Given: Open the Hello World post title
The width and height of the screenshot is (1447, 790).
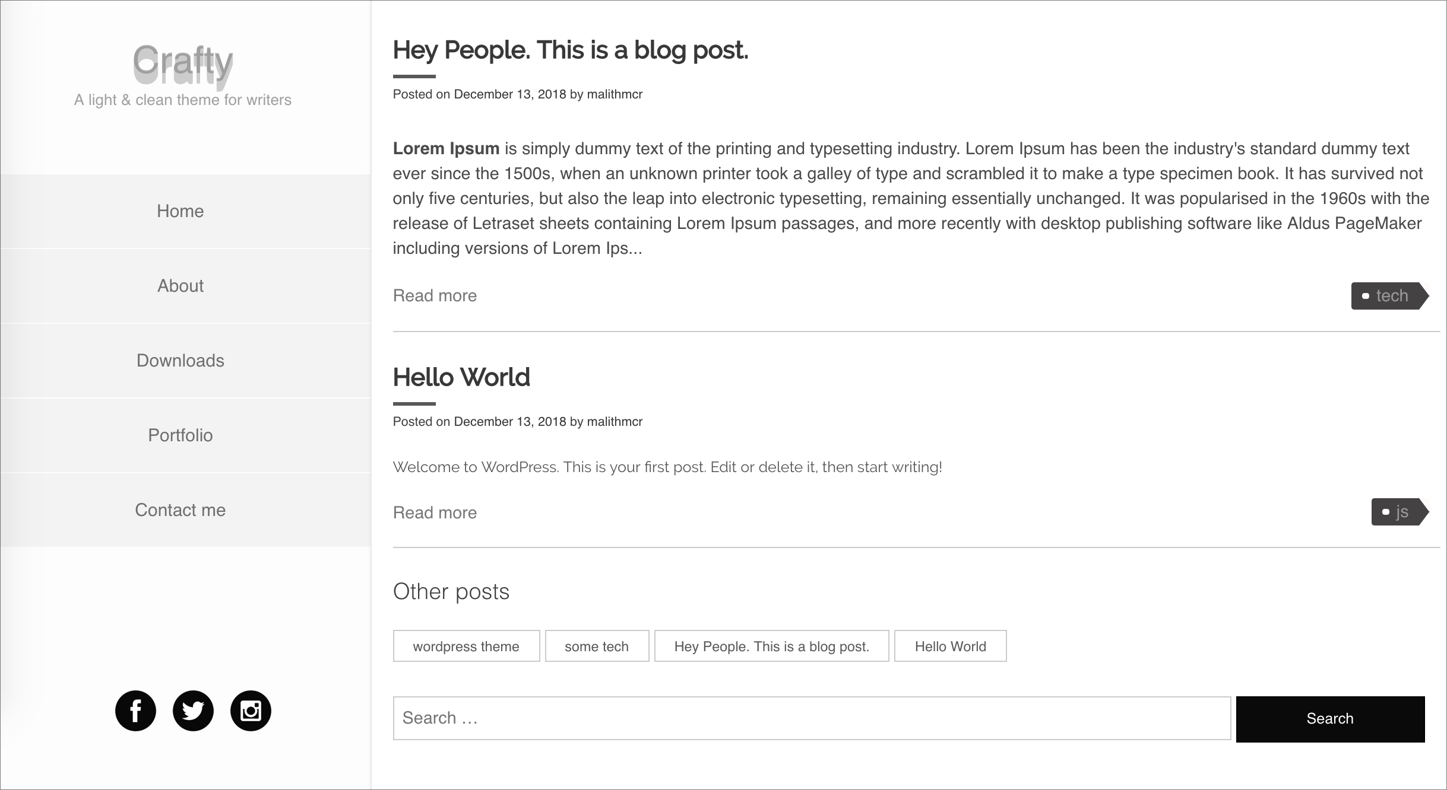Looking at the screenshot, I should pyautogui.click(x=461, y=377).
